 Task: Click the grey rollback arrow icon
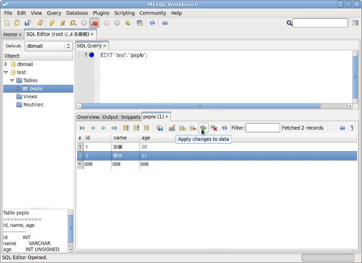point(117,23)
